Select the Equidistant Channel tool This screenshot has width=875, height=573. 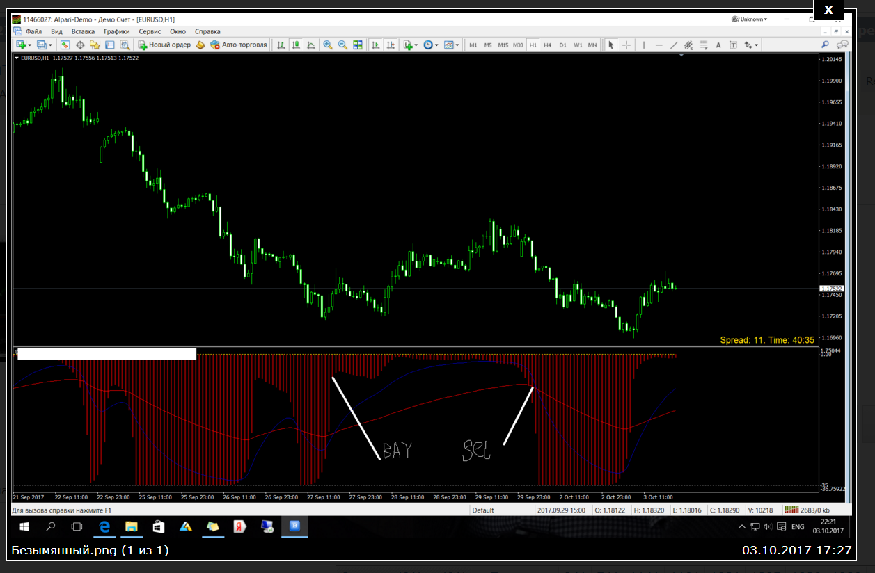tap(688, 45)
